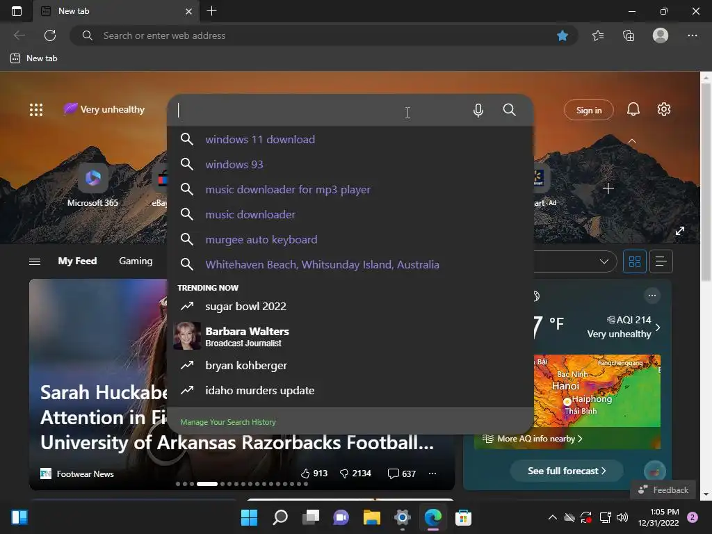Image resolution: width=712 pixels, height=534 pixels.
Task: Choose the music downloader suggestion
Action: tap(350, 214)
